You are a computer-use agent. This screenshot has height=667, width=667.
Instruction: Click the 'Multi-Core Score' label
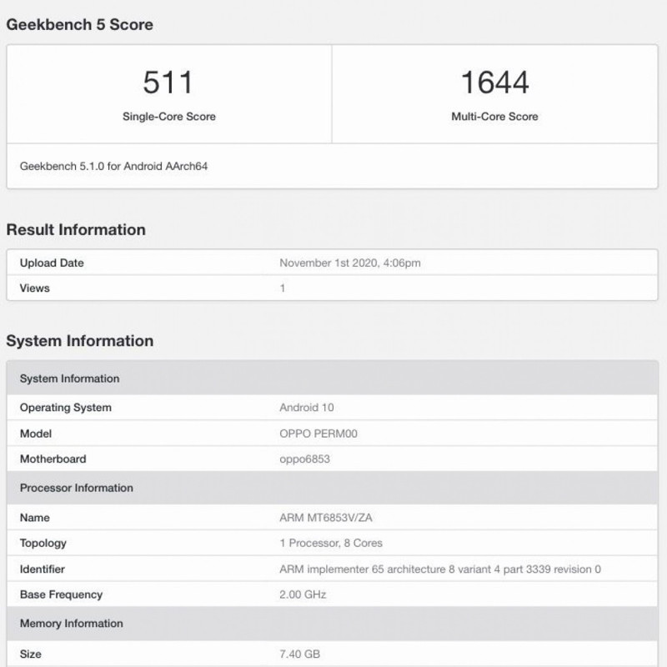pos(494,117)
